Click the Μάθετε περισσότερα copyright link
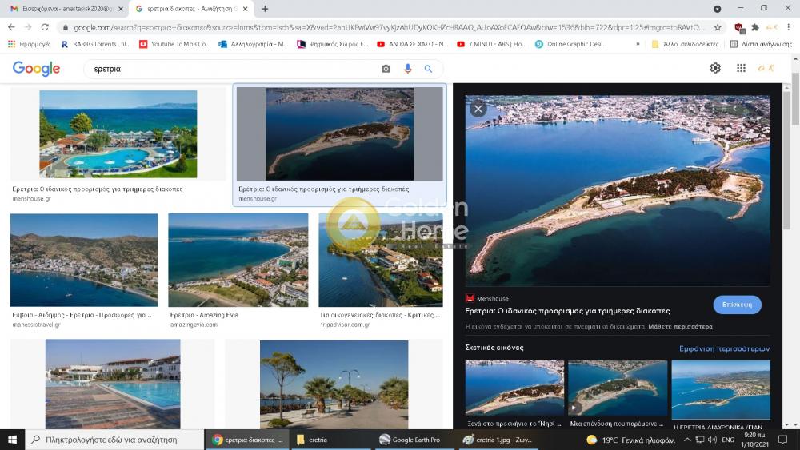The image size is (800, 450). click(x=680, y=327)
